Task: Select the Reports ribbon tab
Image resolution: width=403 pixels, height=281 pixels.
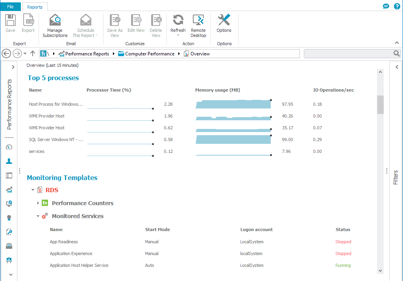Action: pyautogui.click(x=35, y=7)
